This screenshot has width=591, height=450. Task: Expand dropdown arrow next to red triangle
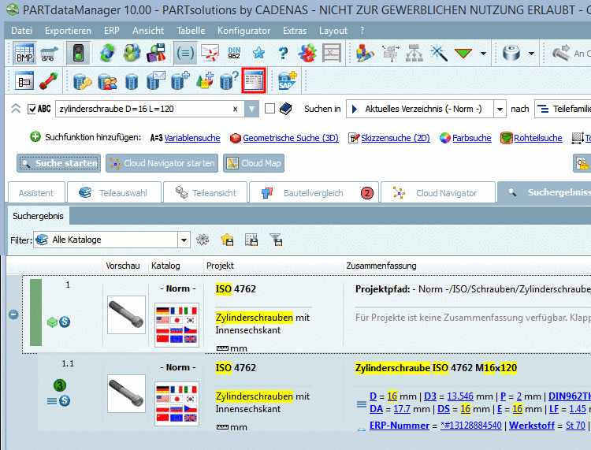coord(483,53)
